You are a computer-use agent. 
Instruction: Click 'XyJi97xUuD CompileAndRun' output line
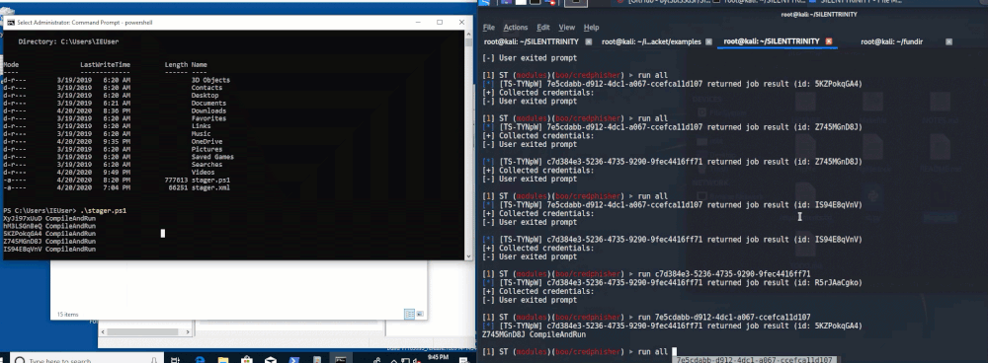[x=49, y=218]
